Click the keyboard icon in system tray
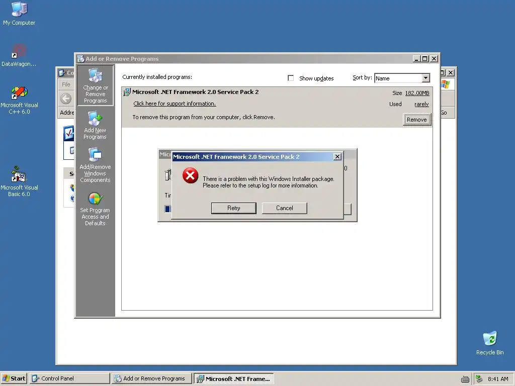Screen dimensions: 515x386 465,379
